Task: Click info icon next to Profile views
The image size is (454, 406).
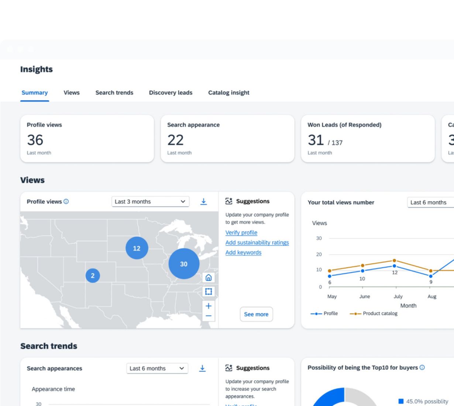Action: [66, 202]
